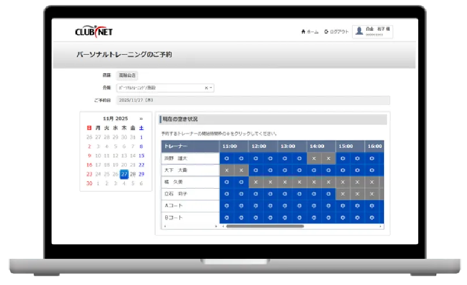Image resolution: width=467 pixels, height=285 pixels.
Task: Click the schedule horizontal scrollbar thumb
Action: click(x=265, y=226)
